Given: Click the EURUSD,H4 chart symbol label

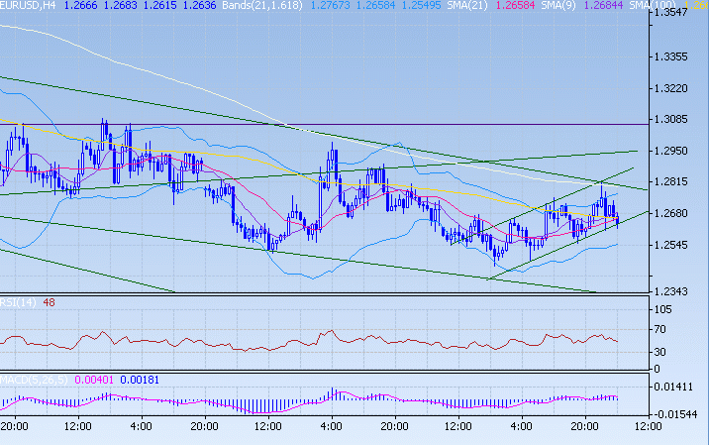Looking at the screenshot, I should [x=27, y=6].
